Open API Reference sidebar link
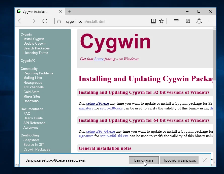The image size is (224, 174). [x=34, y=123]
